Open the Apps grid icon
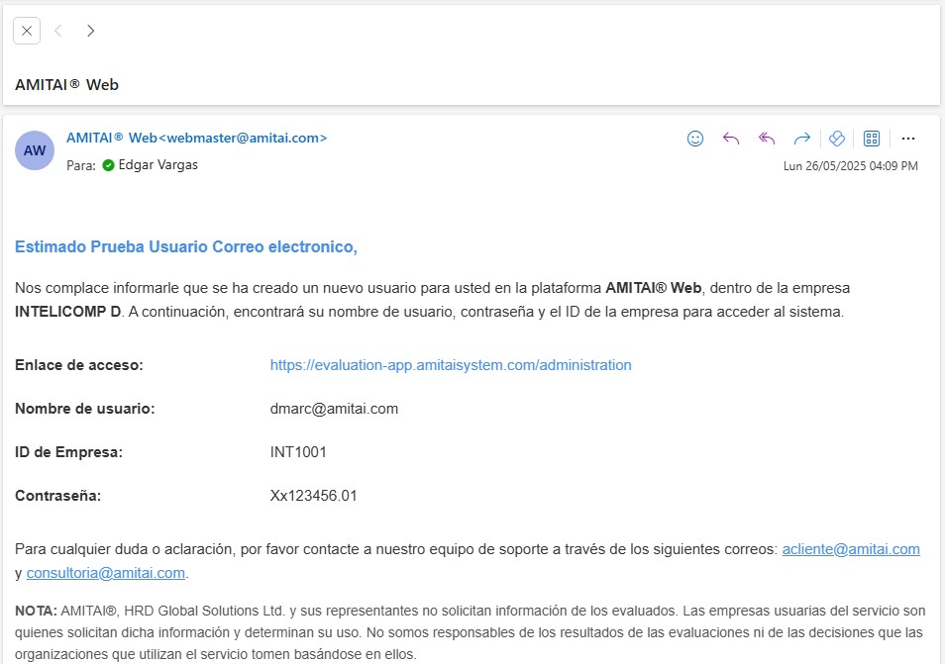Screen dimensions: 945x664 (x=872, y=139)
